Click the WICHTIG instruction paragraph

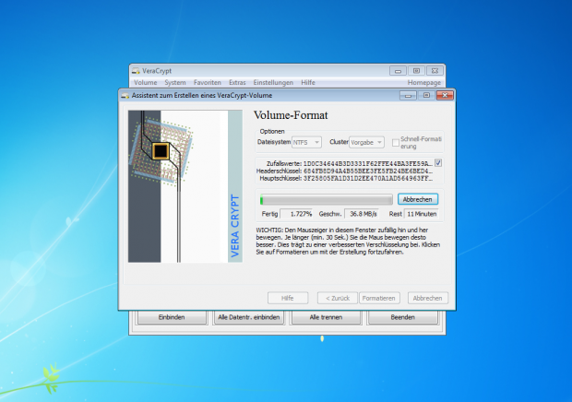[x=348, y=241]
